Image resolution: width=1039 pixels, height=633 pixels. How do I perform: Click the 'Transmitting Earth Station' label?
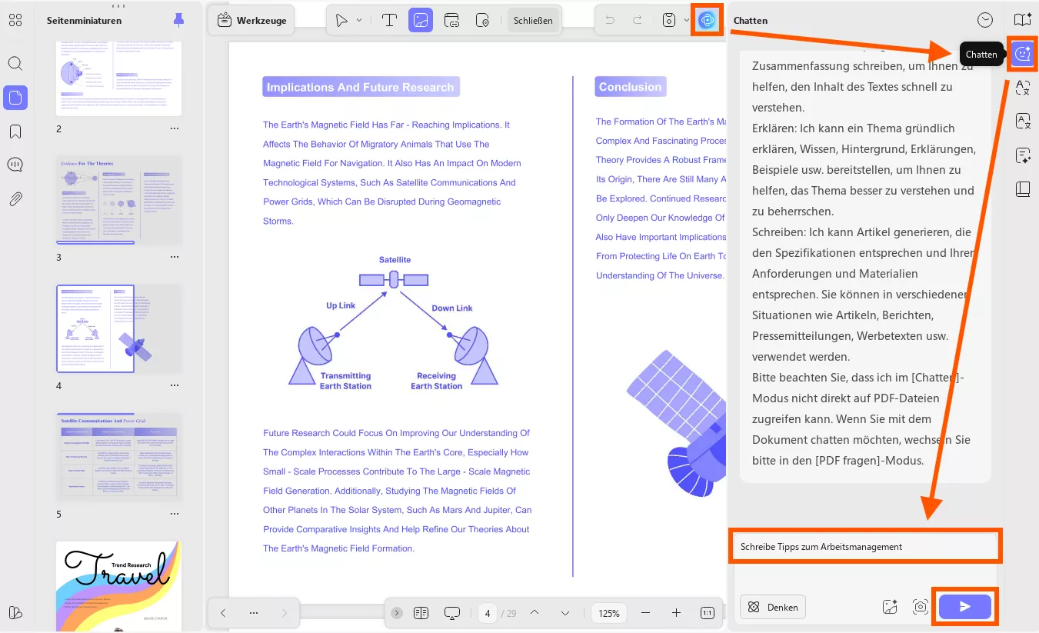coord(345,381)
